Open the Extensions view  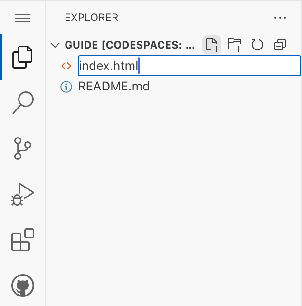(23, 240)
